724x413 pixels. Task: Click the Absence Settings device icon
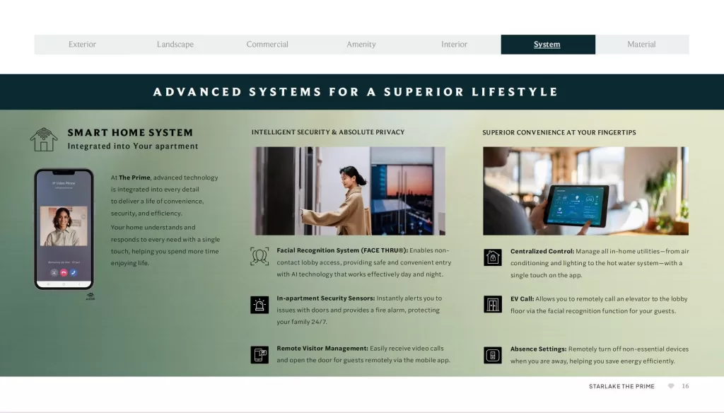(493, 355)
